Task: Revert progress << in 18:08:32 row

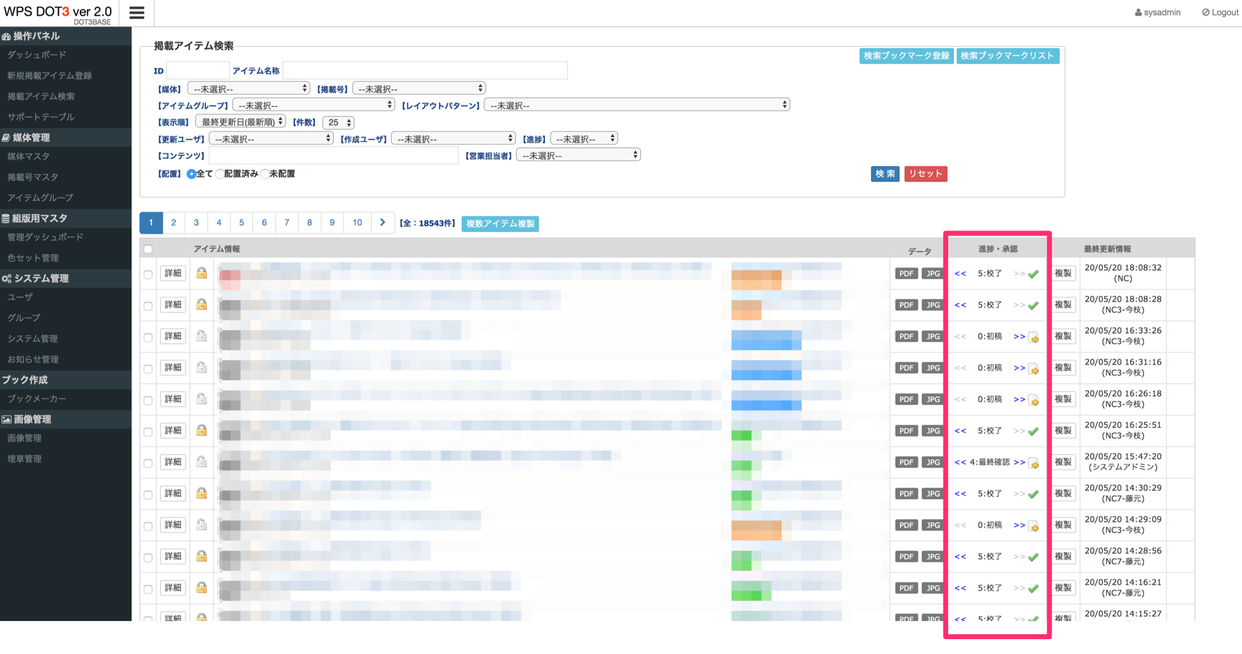Action: (960, 274)
